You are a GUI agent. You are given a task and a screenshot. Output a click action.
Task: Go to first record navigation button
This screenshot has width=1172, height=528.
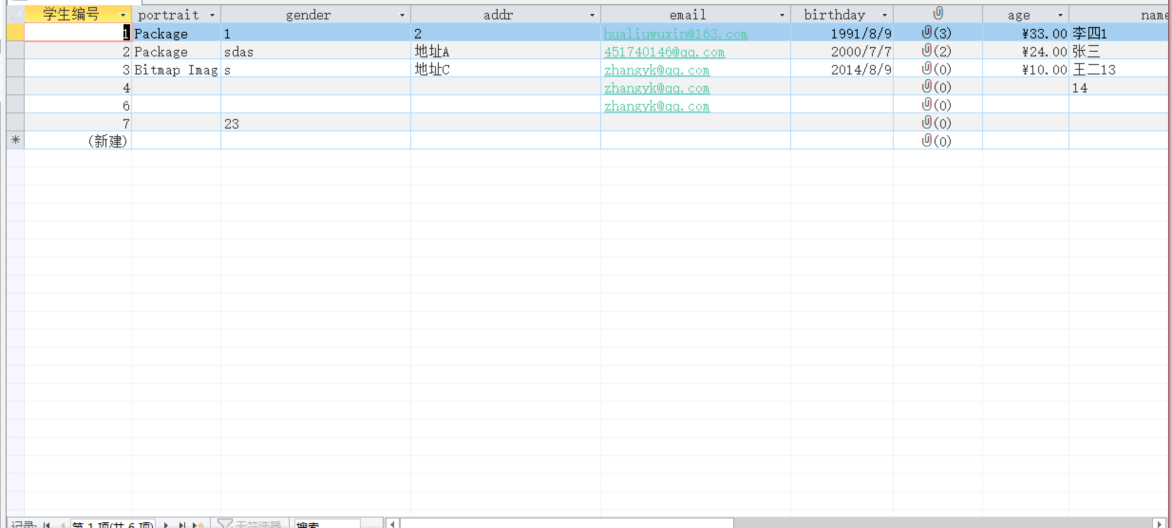tap(47, 525)
